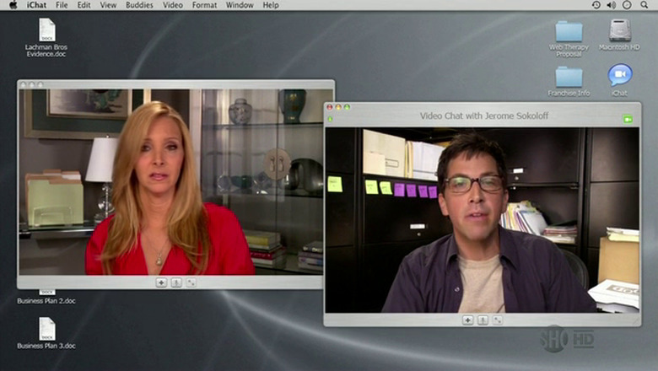Open the Format menu

(204, 5)
